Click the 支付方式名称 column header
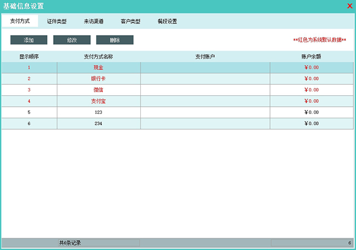 point(99,56)
